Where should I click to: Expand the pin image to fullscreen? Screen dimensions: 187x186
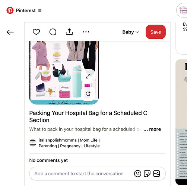(88, 76)
